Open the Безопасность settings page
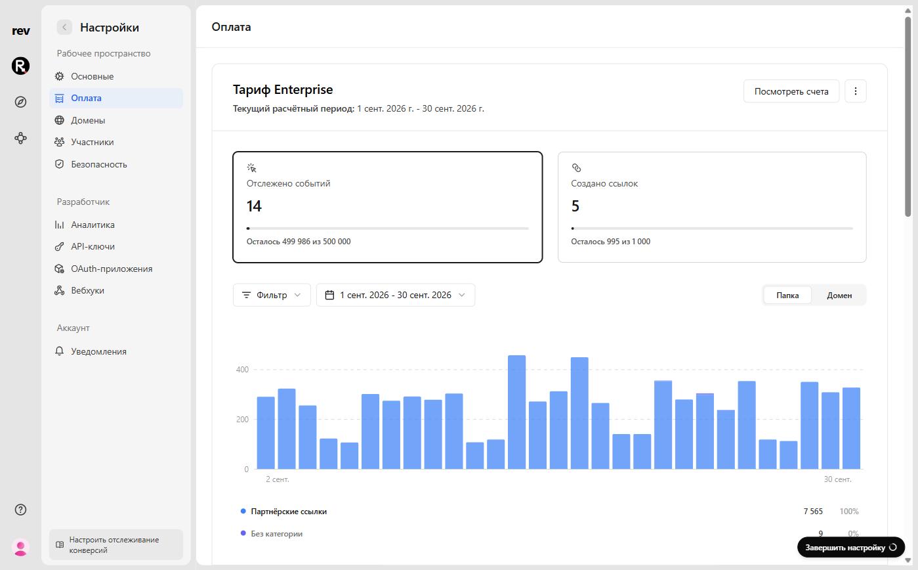Screen dimensions: 918x570 pos(116,164)
